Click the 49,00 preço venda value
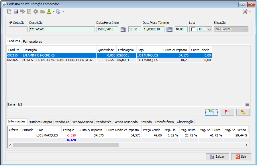The width and height of the screenshot is (257, 166). click(158, 135)
